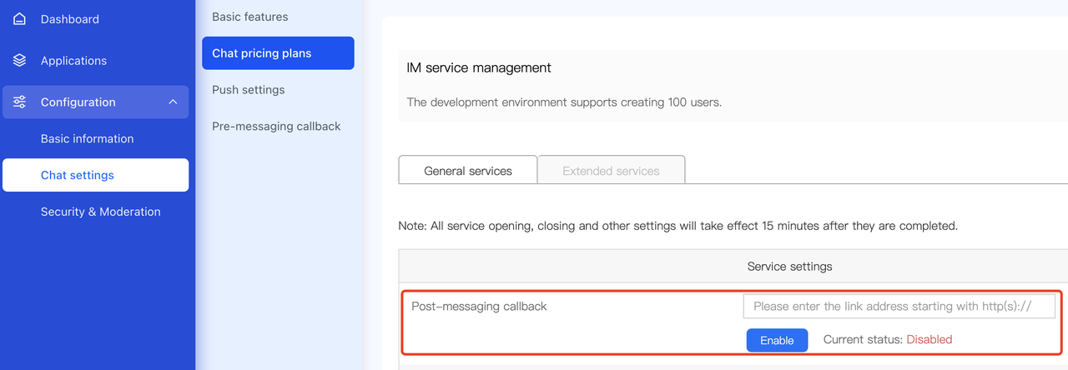Open the Dashboard page label

[70, 19]
